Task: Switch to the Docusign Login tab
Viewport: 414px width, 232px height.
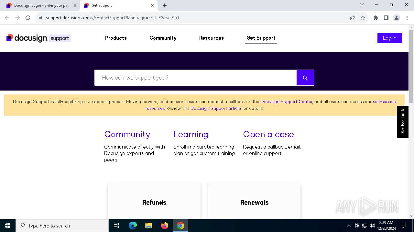Action: click(x=41, y=5)
